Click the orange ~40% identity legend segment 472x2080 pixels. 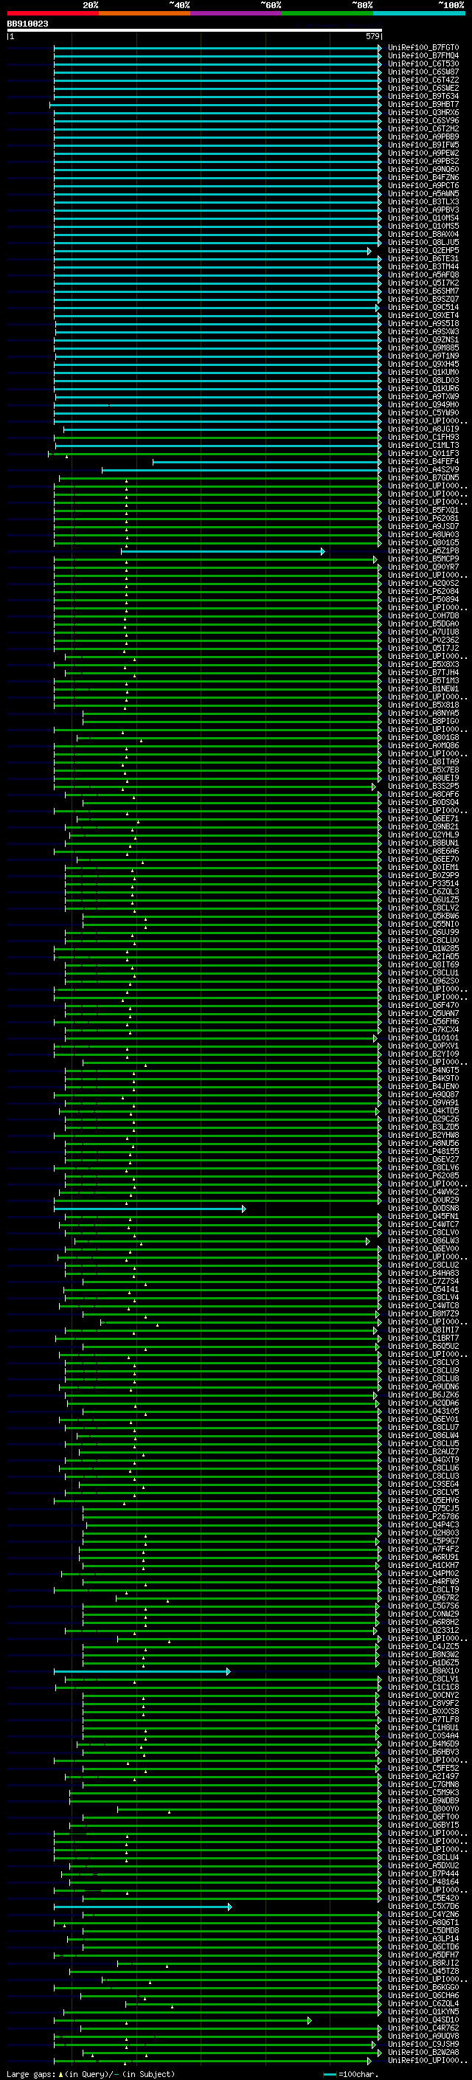pos(145,13)
